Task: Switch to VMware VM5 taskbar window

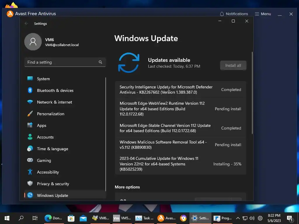Action: (x=122, y=218)
